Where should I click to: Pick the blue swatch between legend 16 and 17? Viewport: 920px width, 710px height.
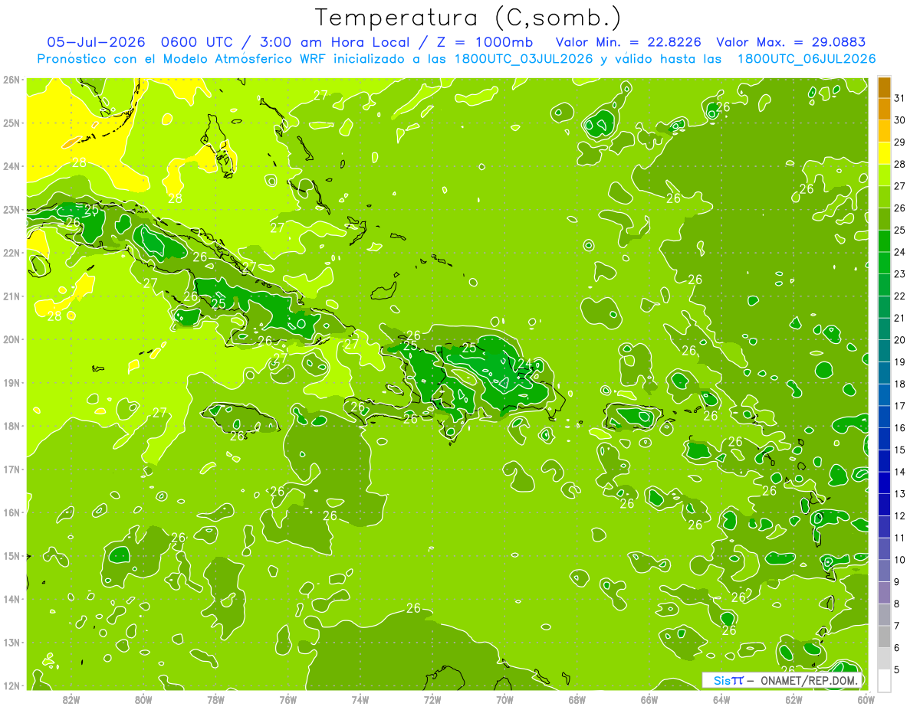(x=884, y=417)
